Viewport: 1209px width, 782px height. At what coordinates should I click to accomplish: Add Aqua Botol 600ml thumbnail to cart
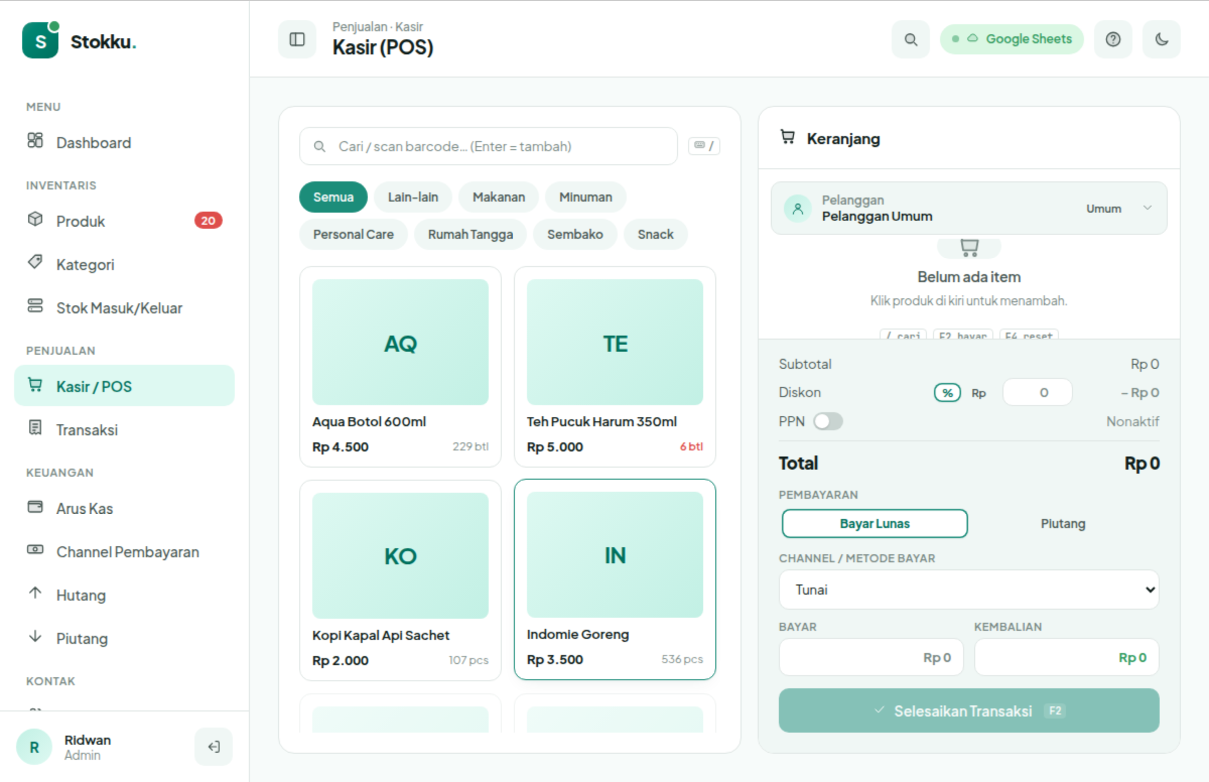[x=400, y=342]
